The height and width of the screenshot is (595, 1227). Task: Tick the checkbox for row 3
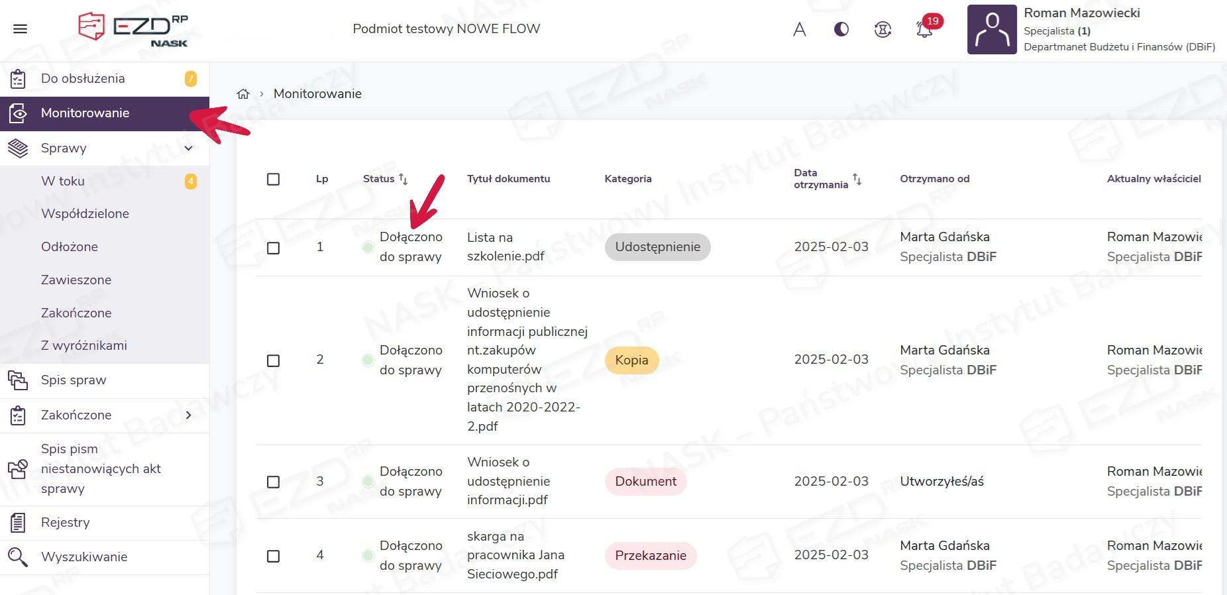pos(273,482)
